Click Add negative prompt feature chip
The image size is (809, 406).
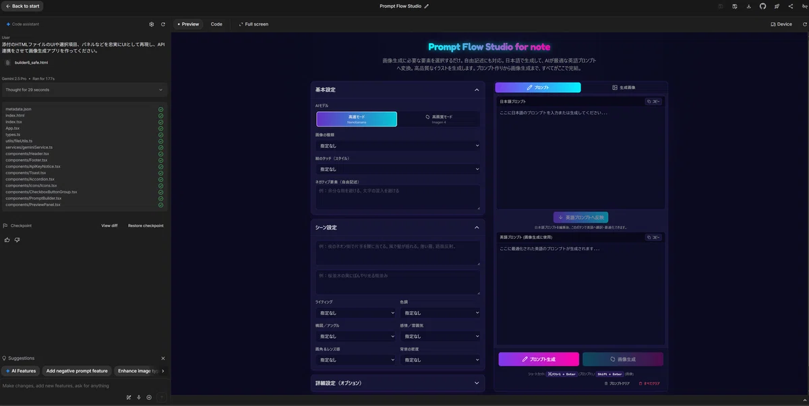(x=77, y=370)
